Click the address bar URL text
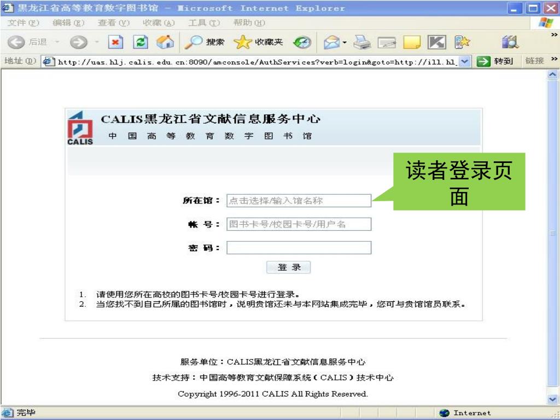 point(257,62)
